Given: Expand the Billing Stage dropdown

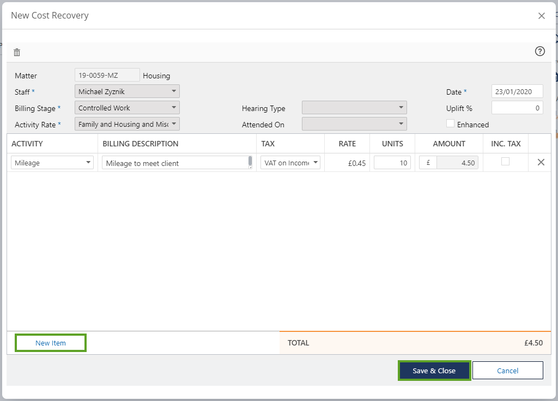Looking at the screenshot, I should tap(126, 108).
